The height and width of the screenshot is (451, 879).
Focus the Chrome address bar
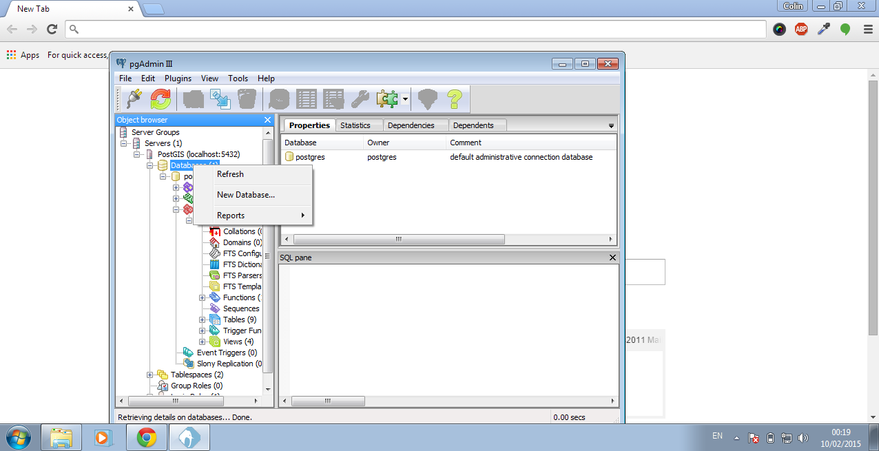416,29
